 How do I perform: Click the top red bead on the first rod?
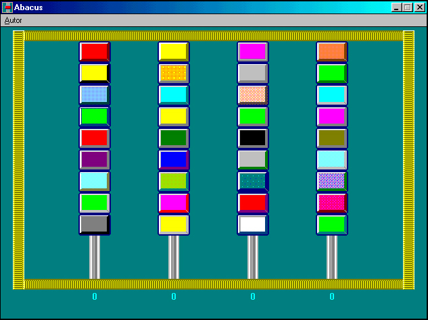coord(95,52)
